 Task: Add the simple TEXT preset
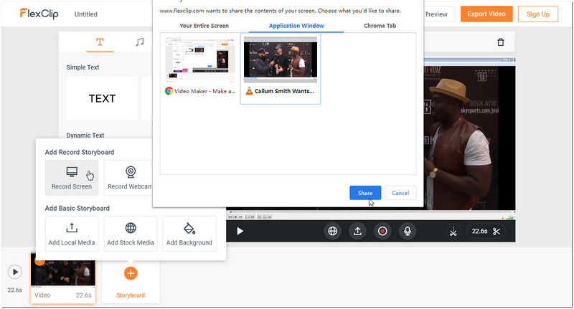point(102,98)
